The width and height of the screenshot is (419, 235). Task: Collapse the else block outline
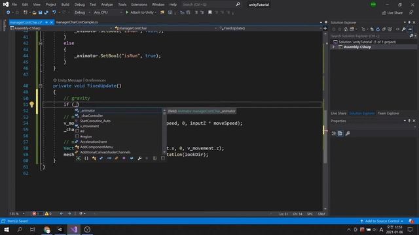(41, 43)
